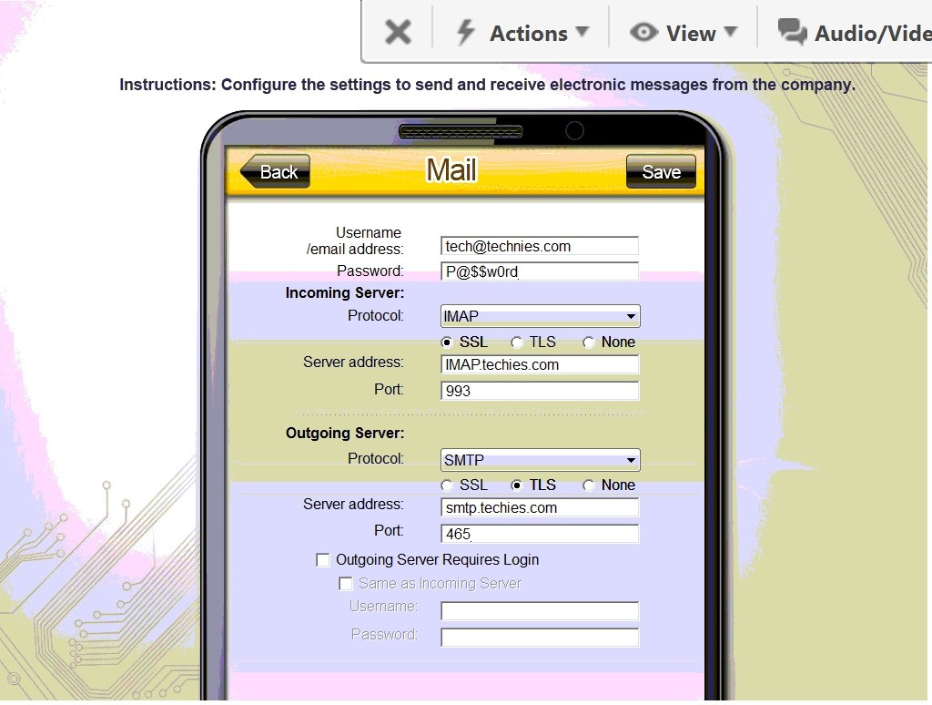The height and width of the screenshot is (705, 932).
Task: Click the Incoming Server: heading
Action: tap(345, 292)
